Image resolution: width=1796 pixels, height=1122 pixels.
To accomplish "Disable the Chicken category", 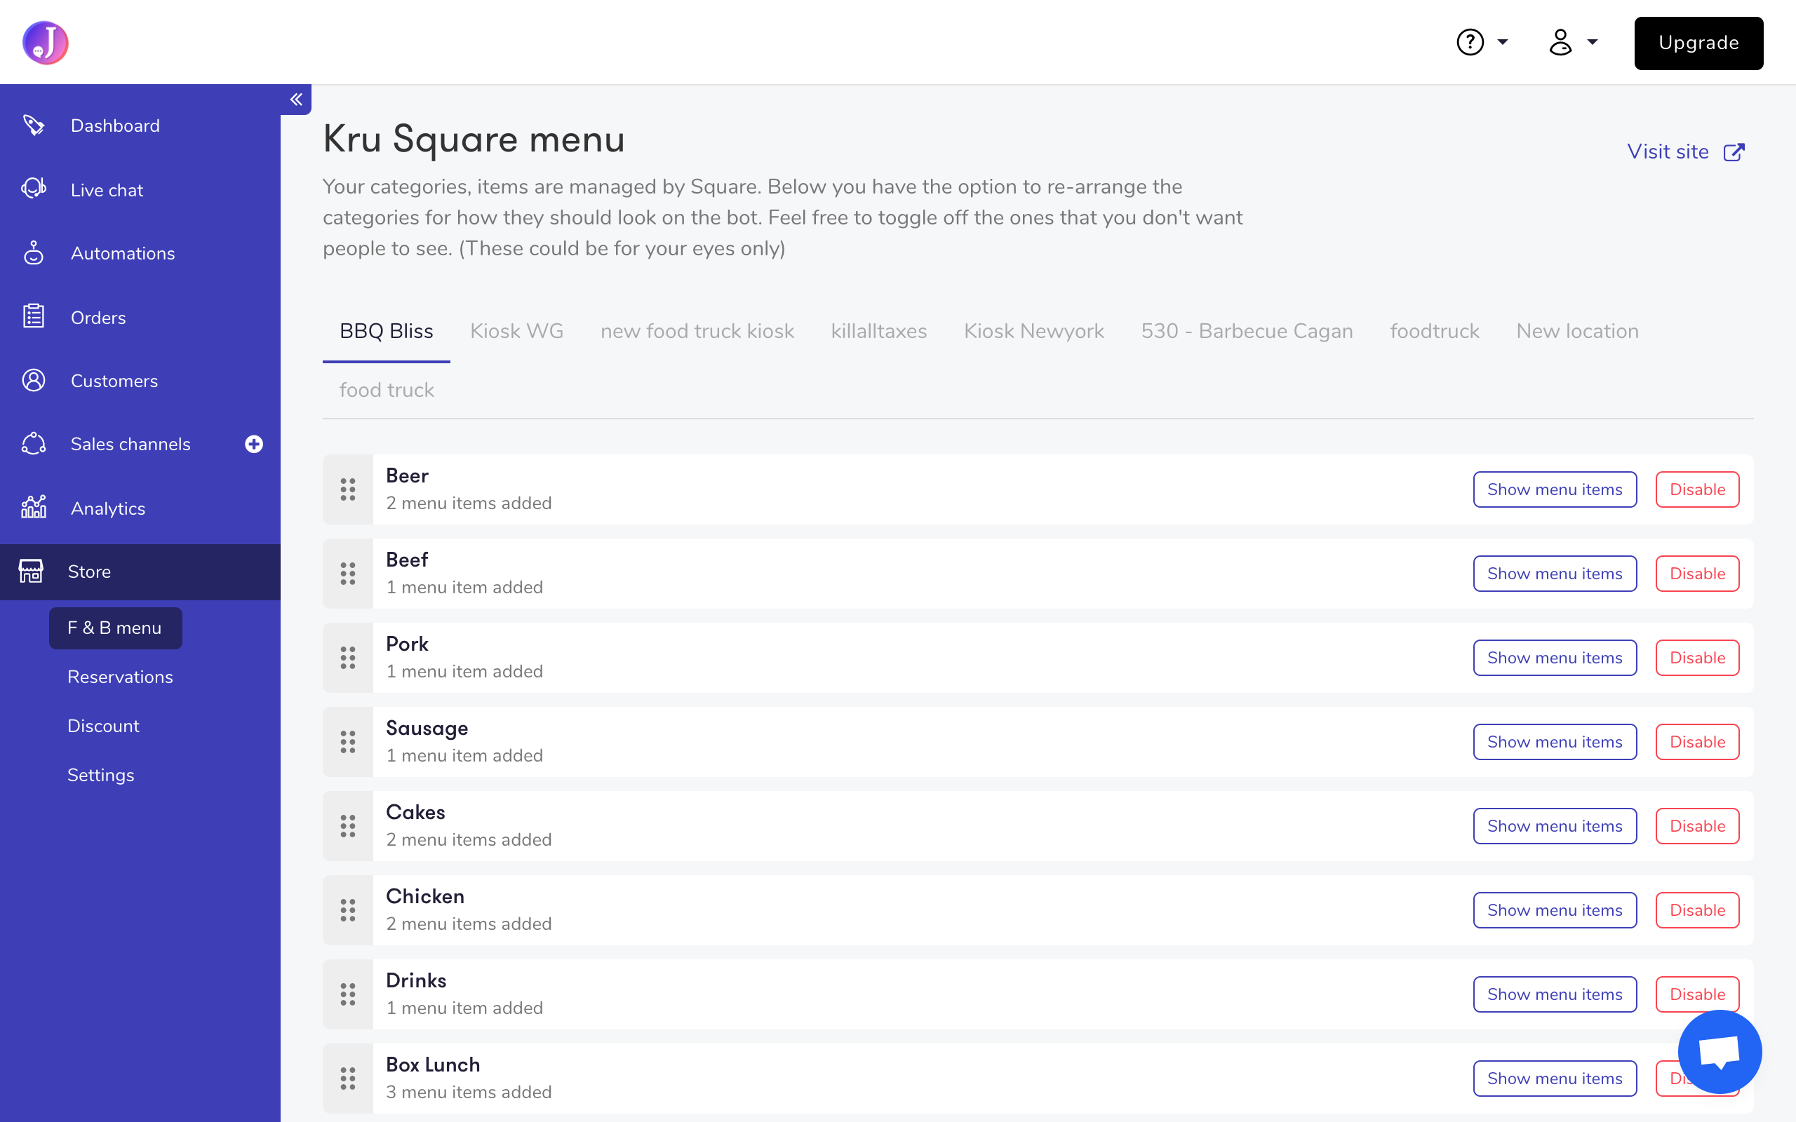I will coord(1697,910).
